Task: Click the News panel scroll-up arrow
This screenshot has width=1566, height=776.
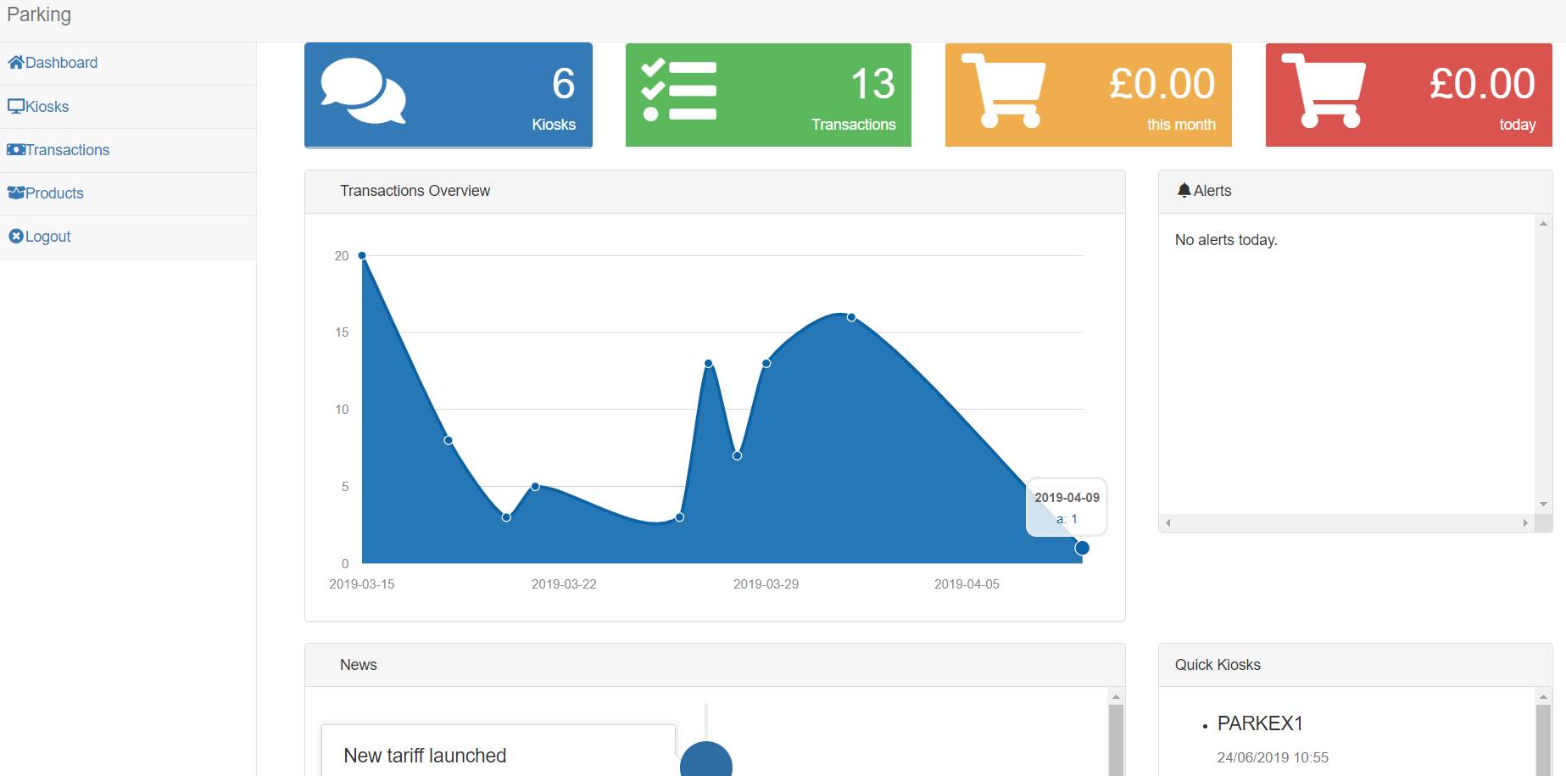Action: (x=1117, y=697)
